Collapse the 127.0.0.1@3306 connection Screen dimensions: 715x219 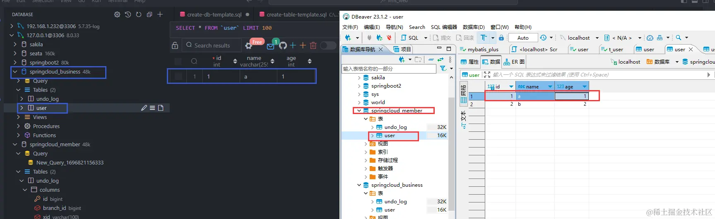click(12, 35)
